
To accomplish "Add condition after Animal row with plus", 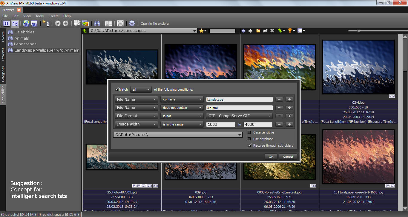I will coord(289,108).
